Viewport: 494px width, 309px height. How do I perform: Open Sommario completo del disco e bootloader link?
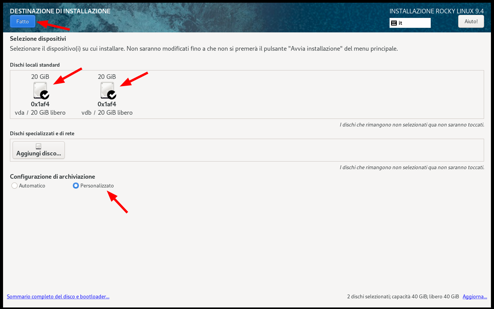point(58,296)
